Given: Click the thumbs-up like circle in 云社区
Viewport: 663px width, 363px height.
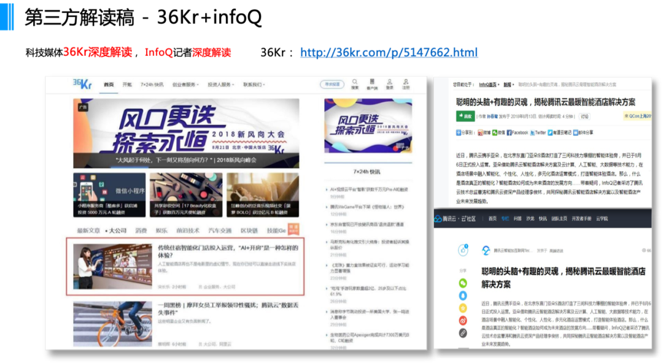Looking at the screenshot, I should pyautogui.click(x=463, y=250).
